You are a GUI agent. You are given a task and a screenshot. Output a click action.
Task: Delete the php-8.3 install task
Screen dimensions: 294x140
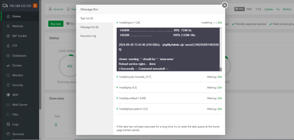[220, 87]
